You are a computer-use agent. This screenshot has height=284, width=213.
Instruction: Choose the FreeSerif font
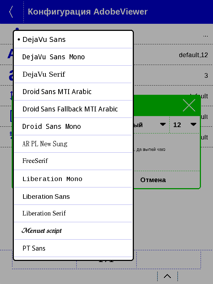[x=73, y=161]
